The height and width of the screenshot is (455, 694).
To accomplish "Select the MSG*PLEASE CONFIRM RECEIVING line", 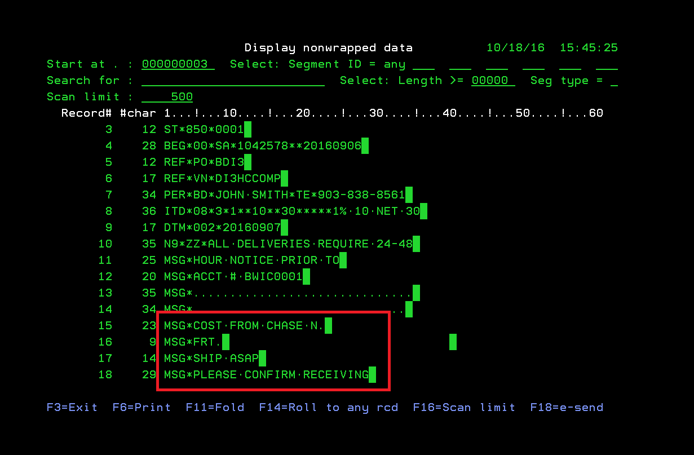I will (x=240, y=374).
